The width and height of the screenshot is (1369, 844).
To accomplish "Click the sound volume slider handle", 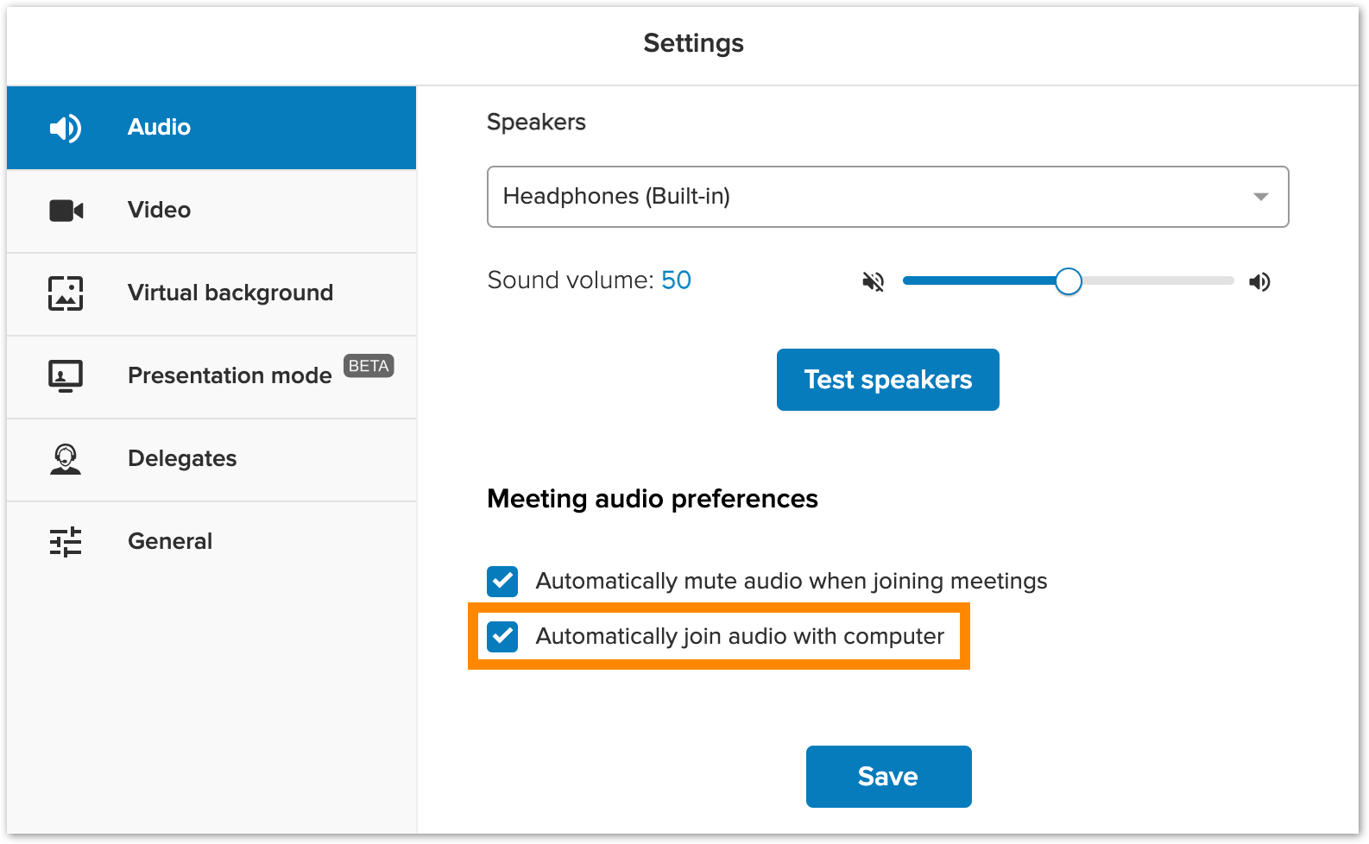I will (x=1069, y=281).
